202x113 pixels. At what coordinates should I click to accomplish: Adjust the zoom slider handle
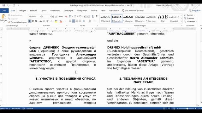187,109
